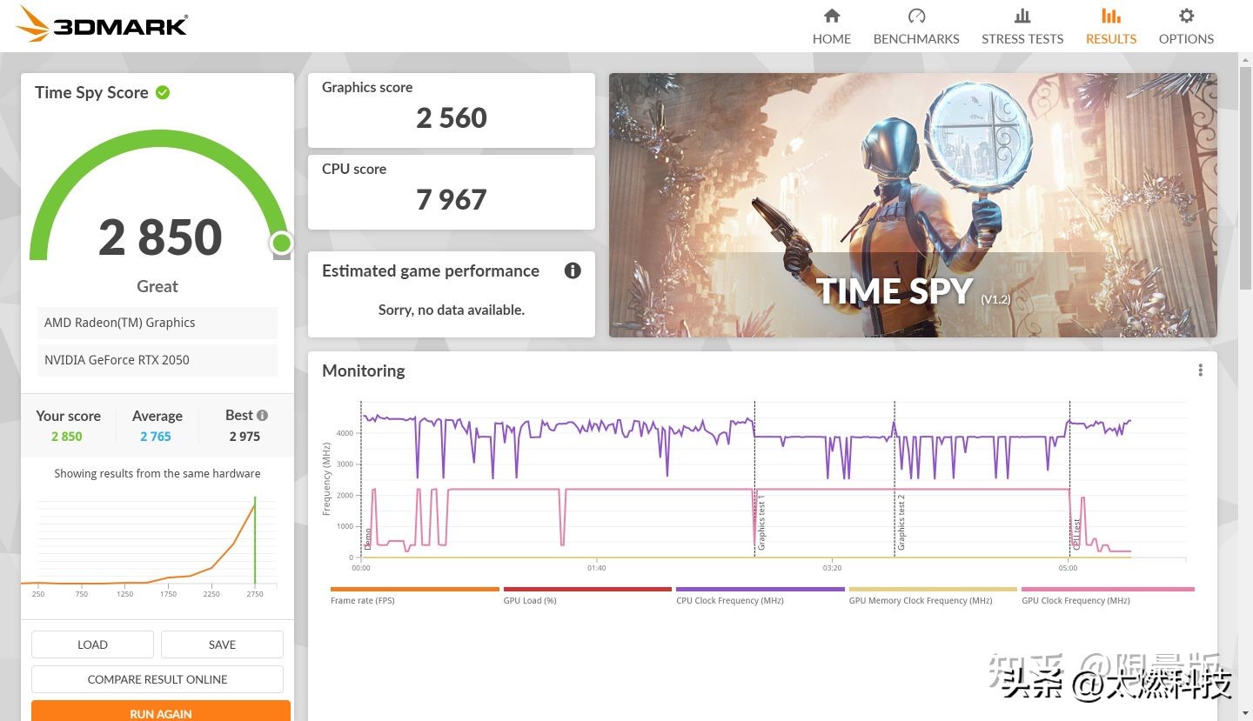Screen dimensions: 1253x721
Task: Click COMPARE RESULT ONLINE
Action: point(157,679)
